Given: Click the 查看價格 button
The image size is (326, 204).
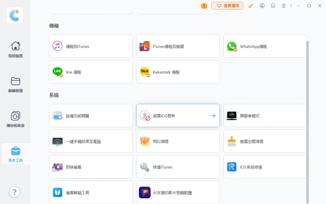Looking at the screenshot, I should coord(227,6).
